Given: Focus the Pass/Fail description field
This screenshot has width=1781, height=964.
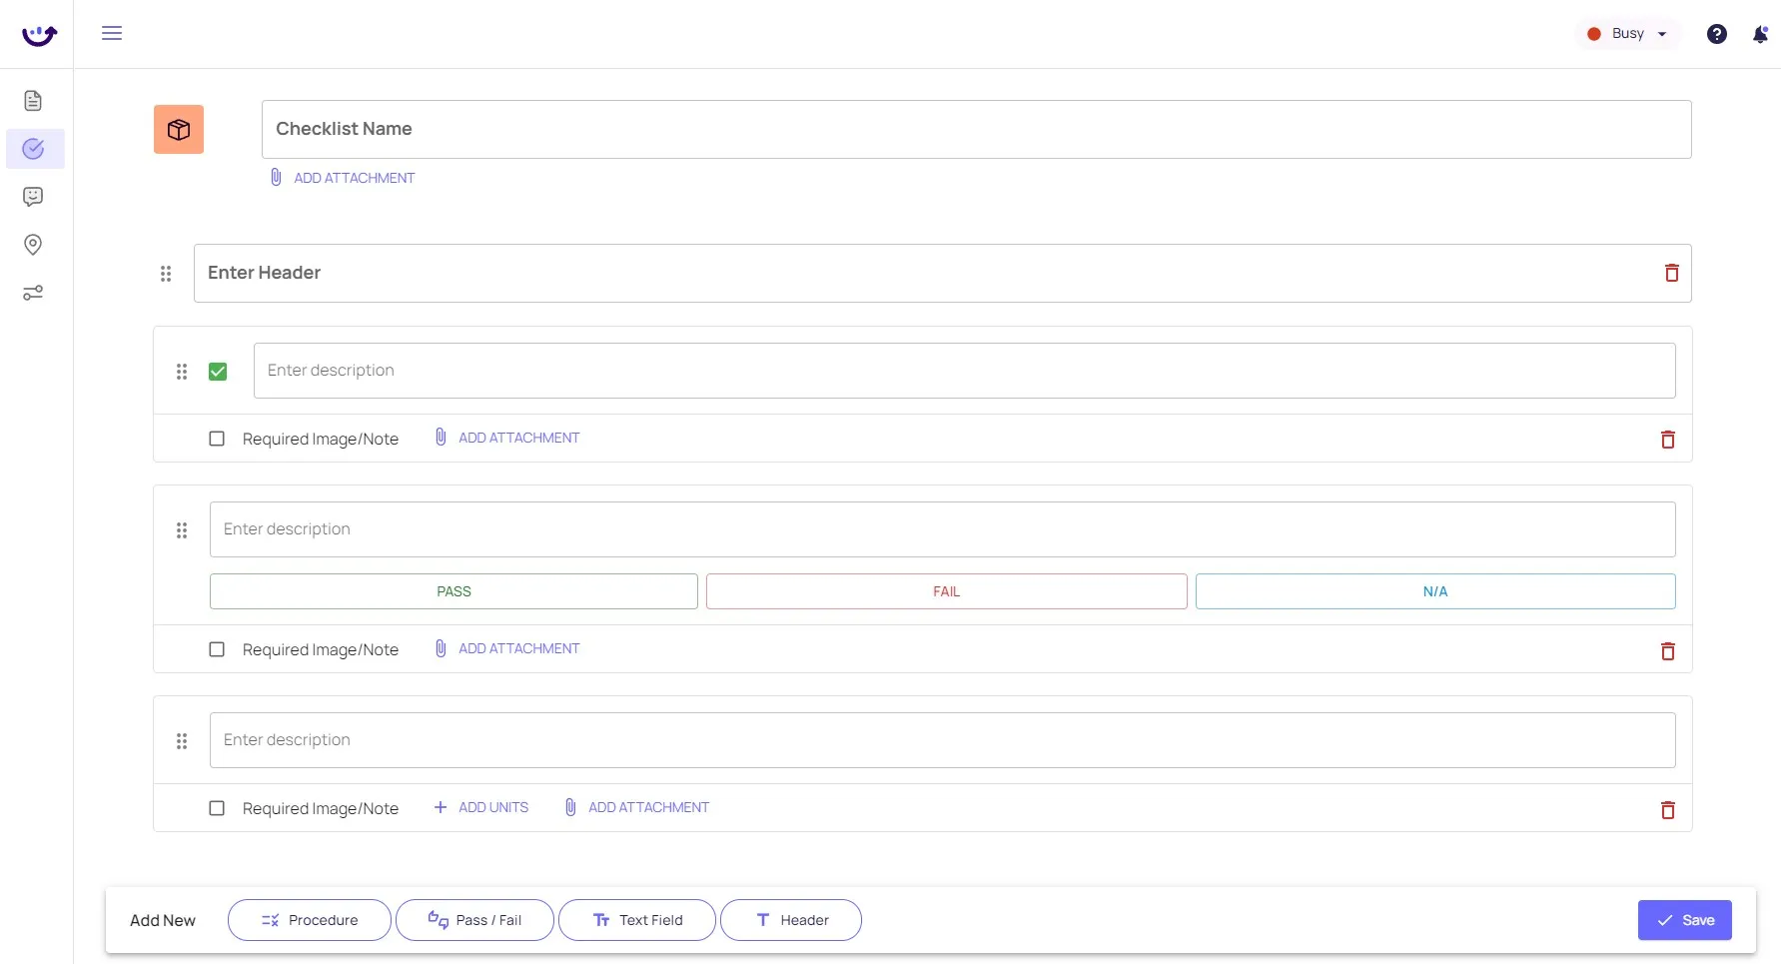Looking at the screenshot, I should [942, 529].
